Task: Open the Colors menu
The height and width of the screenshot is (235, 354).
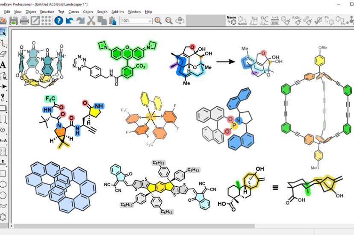Action: (x=88, y=12)
